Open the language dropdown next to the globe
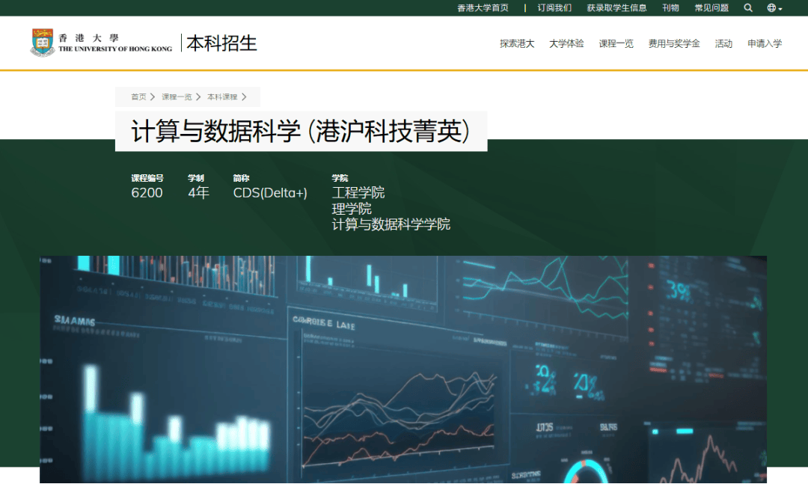808x490 pixels. coord(780,7)
